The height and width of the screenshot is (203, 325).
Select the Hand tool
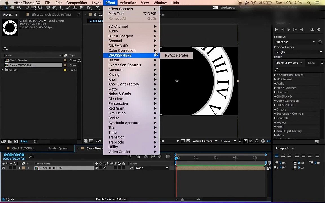coord(12,7)
